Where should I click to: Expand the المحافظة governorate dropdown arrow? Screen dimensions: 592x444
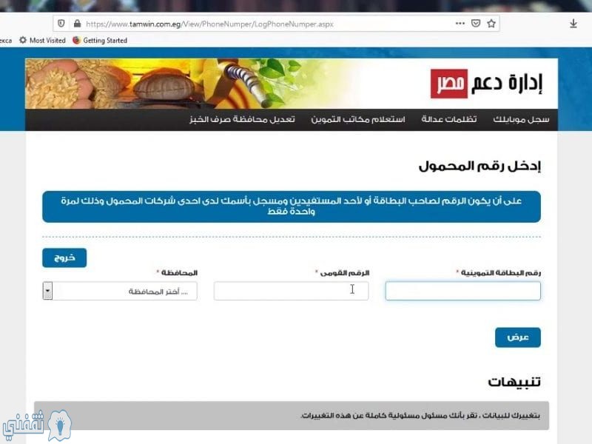click(47, 291)
